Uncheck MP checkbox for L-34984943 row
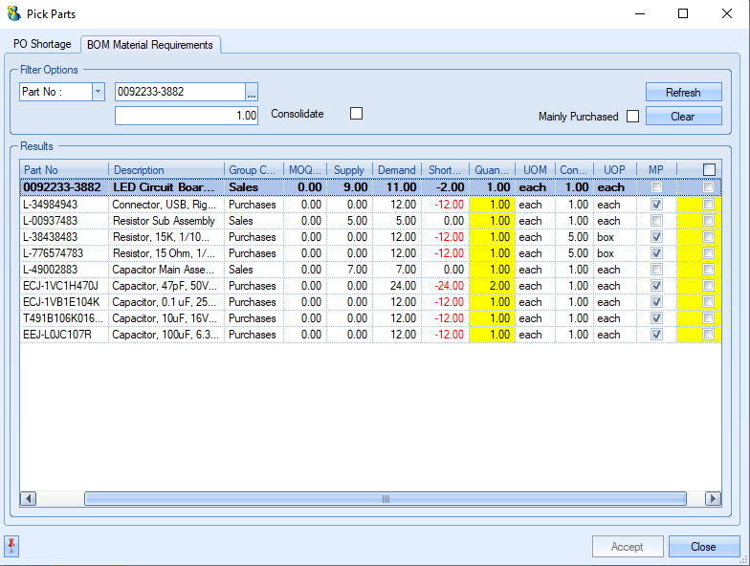 (655, 205)
